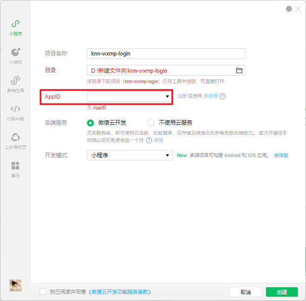Viewport: 306px width, 301px height.
Task: Click the 注册 link
Action: (x=182, y=96)
